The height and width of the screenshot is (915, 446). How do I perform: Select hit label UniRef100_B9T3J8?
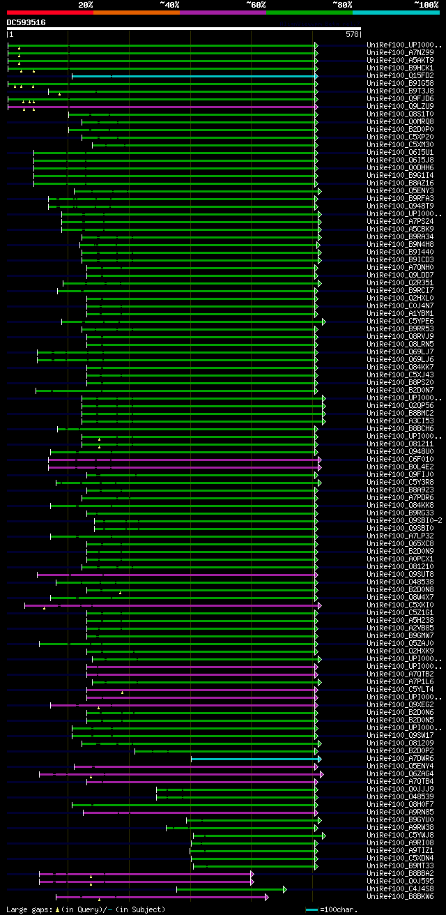pos(400,91)
